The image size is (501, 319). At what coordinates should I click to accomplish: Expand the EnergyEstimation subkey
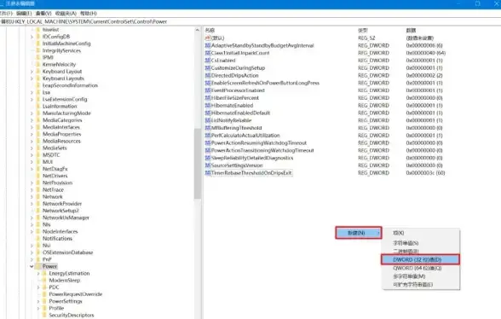[x=38, y=274]
